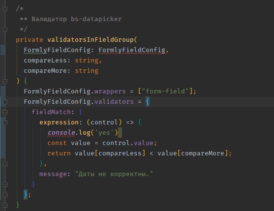This screenshot has height=211, width=274.
Task: Click the 'message' key
Action: coord(53,174)
